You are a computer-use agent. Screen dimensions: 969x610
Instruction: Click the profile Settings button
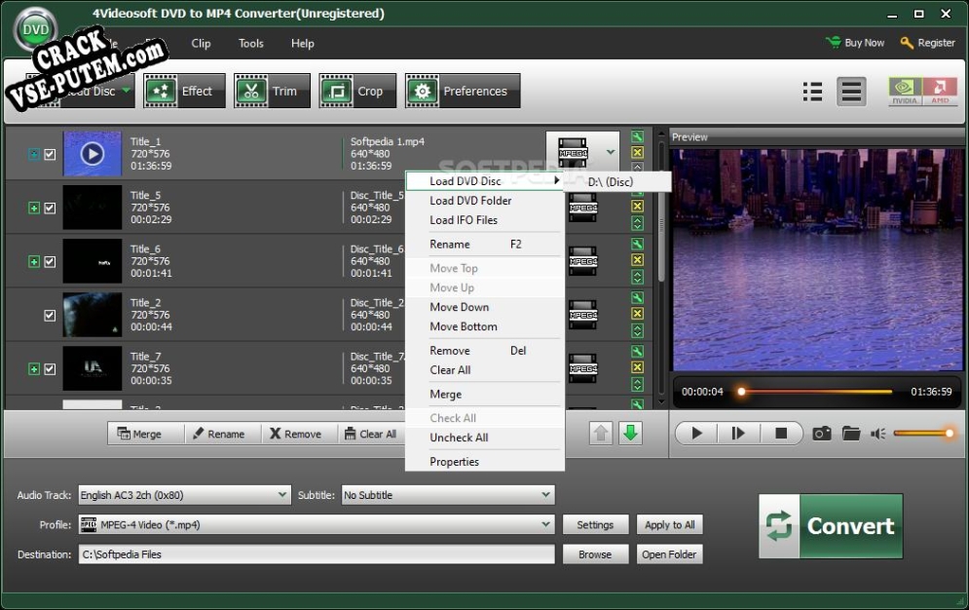tap(595, 524)
